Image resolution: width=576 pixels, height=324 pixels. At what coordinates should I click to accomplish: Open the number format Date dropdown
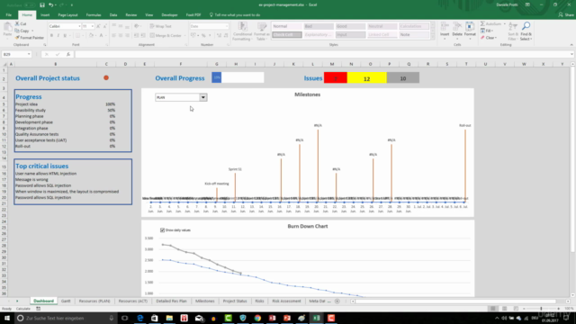(x=226, y=26)
